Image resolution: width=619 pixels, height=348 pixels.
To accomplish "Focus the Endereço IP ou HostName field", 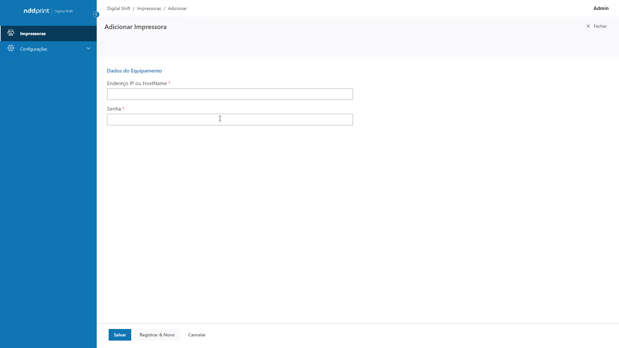I will tap(230, 94).
